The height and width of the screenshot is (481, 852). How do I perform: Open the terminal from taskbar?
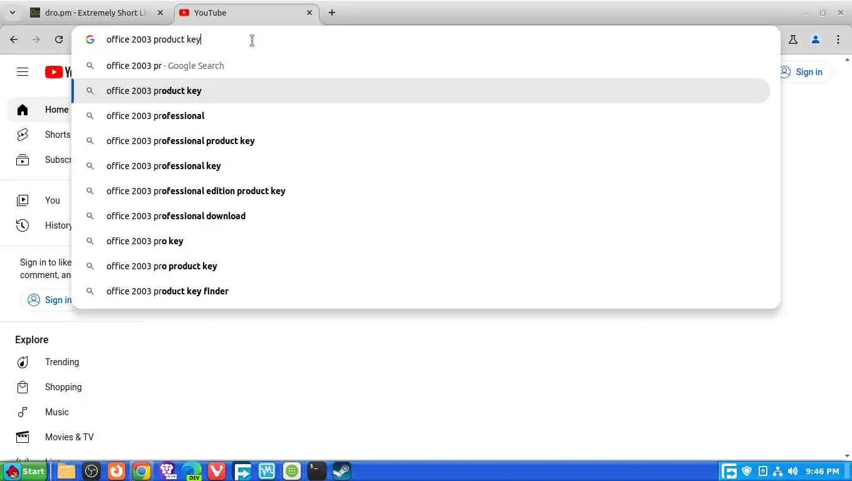pyautogui.click(x=317, y=471)
